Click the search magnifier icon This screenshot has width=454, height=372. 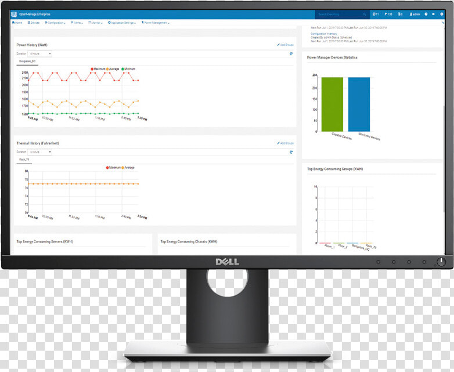click(x=365, y=14)
